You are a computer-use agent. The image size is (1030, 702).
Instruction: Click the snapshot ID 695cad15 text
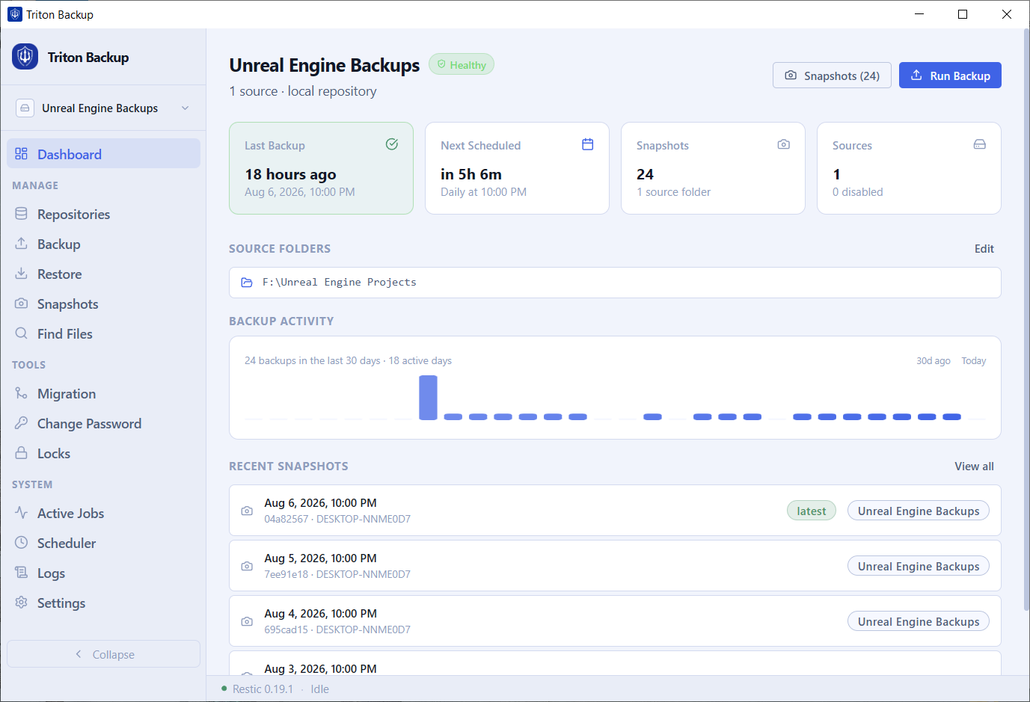286,629
